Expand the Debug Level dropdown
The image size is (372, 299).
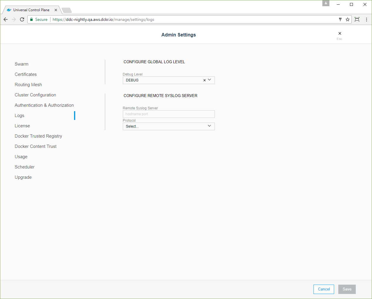210,80
